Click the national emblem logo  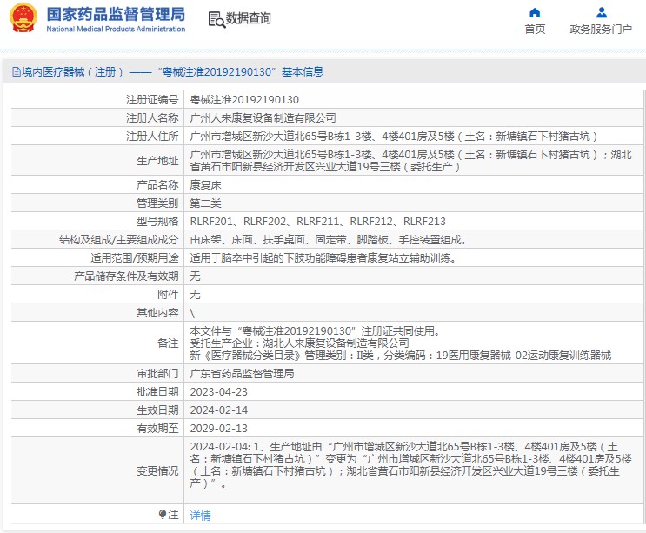pyautogui.click(x=23, y=18)
